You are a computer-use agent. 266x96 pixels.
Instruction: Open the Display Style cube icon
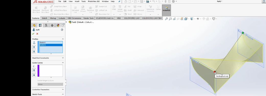pos(192,19)
